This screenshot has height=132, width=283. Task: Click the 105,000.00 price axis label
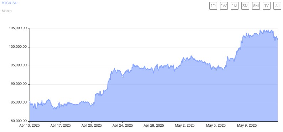coord(18,29)
